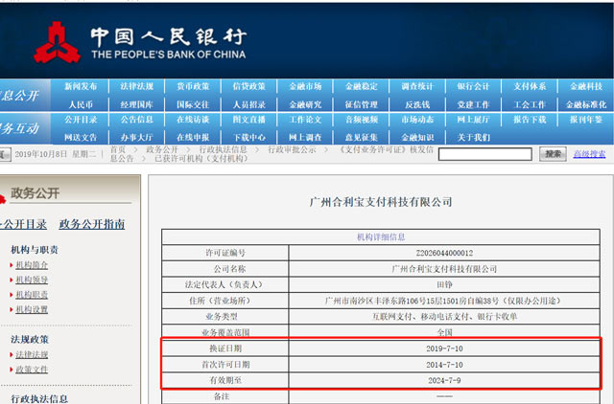Open 报告下载 navigation item

[x=530, y=120]
